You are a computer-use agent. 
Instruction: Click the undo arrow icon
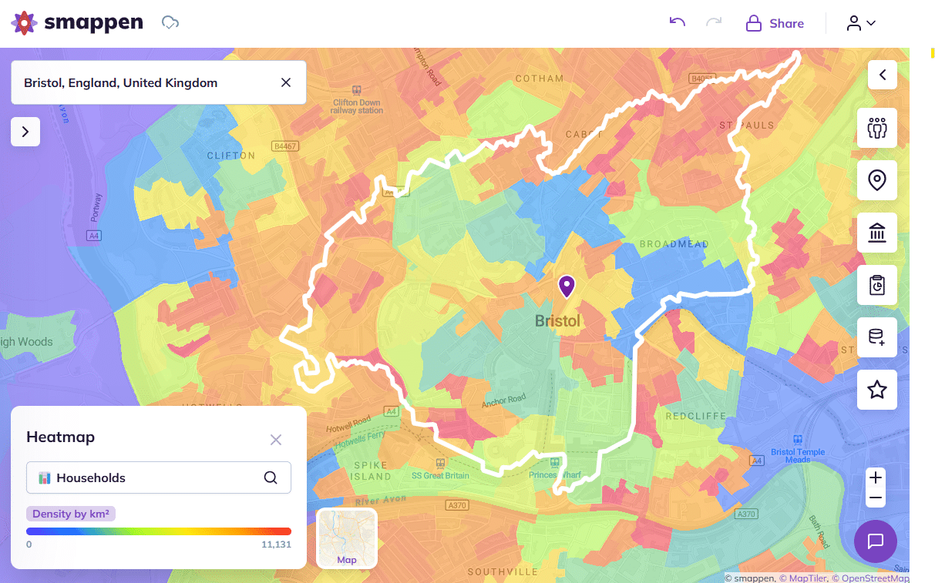[x=677, y=23]
